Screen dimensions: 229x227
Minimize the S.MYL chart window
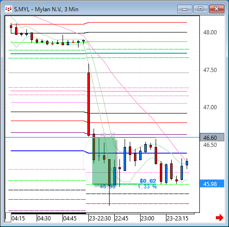pos(185,9)
